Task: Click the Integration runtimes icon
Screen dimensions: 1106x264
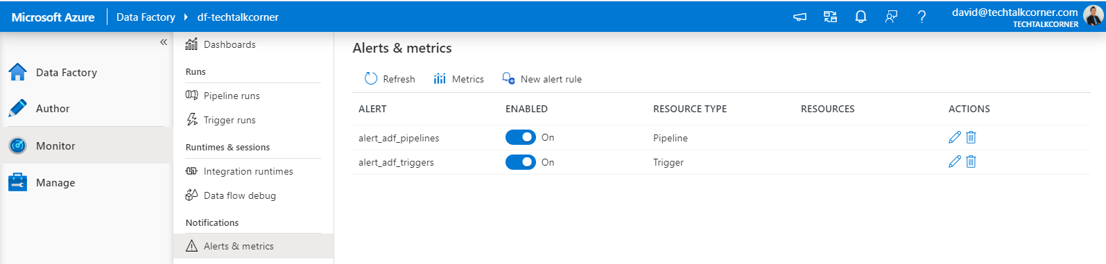Action: (x=191, y=171)
